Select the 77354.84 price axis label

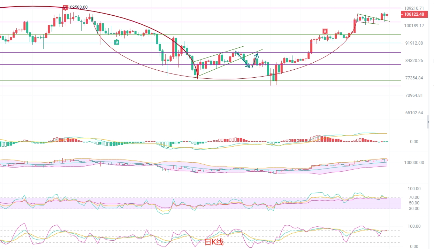click(x=414, y=78)
